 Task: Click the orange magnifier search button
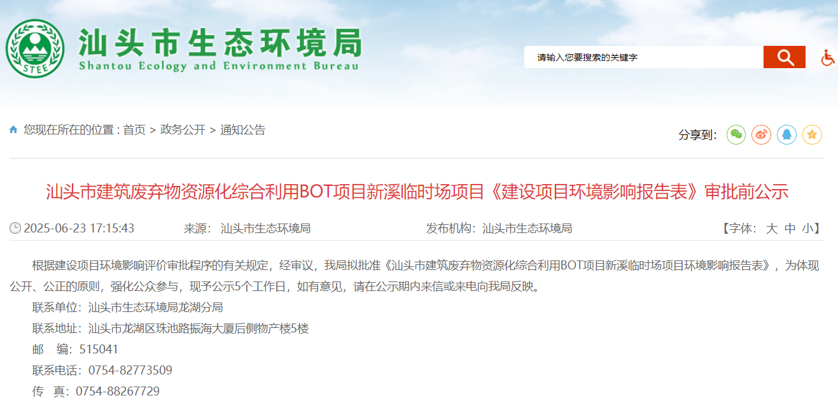click(x=785, y=57)
